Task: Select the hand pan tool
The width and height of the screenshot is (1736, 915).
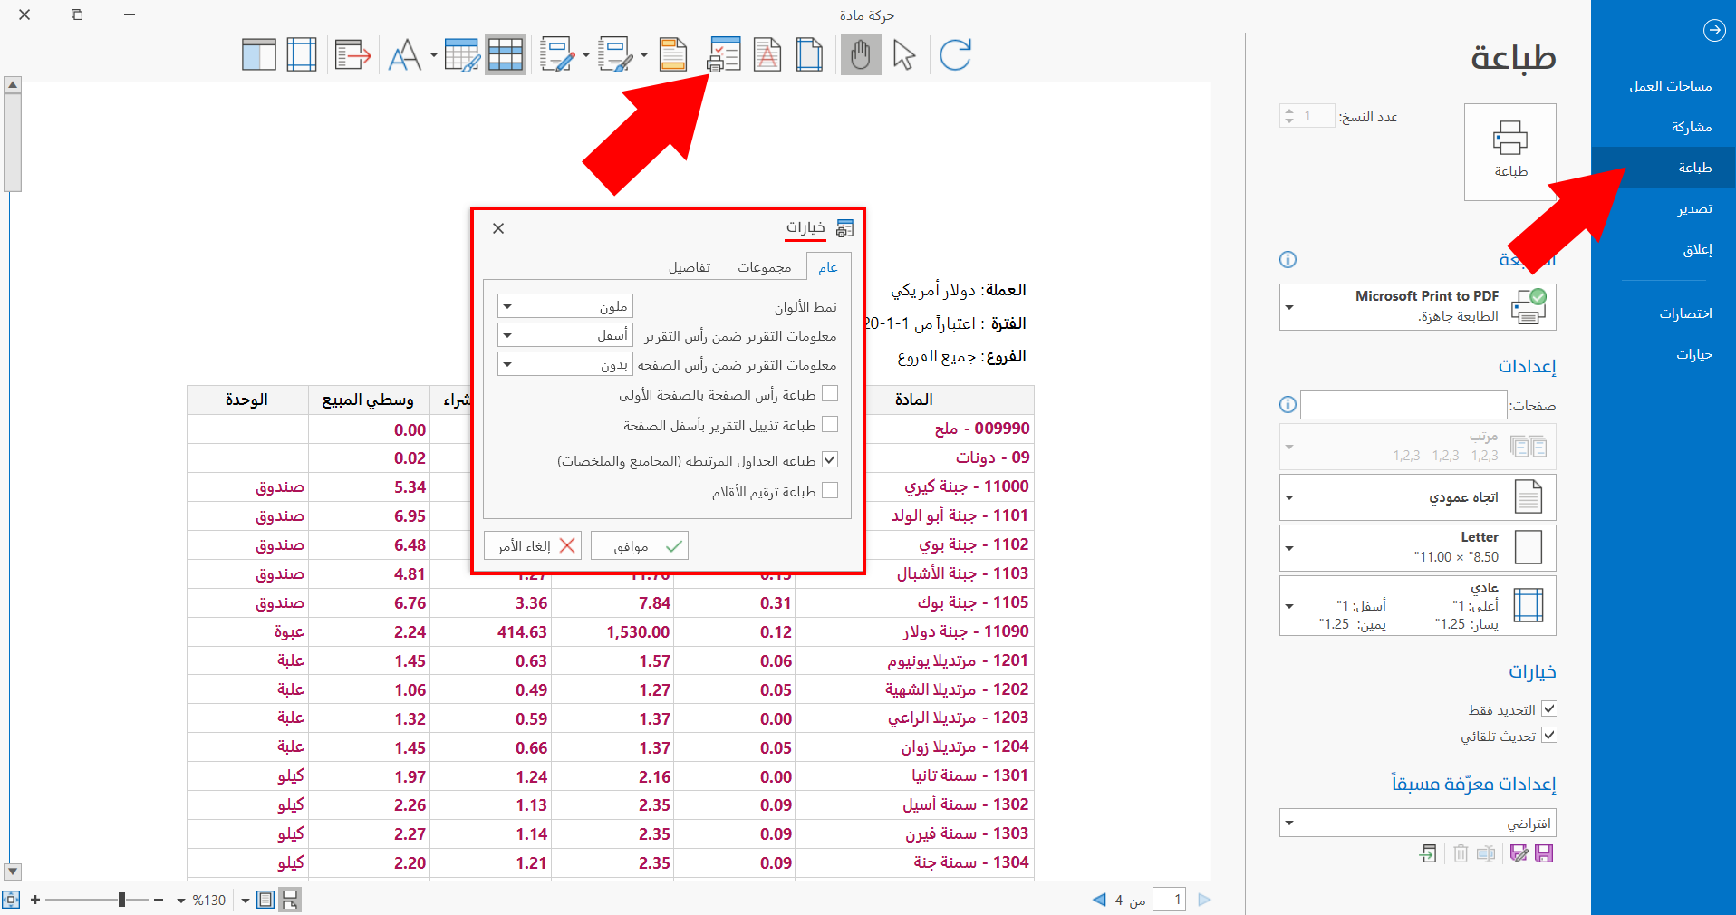Action: (861, 54)
